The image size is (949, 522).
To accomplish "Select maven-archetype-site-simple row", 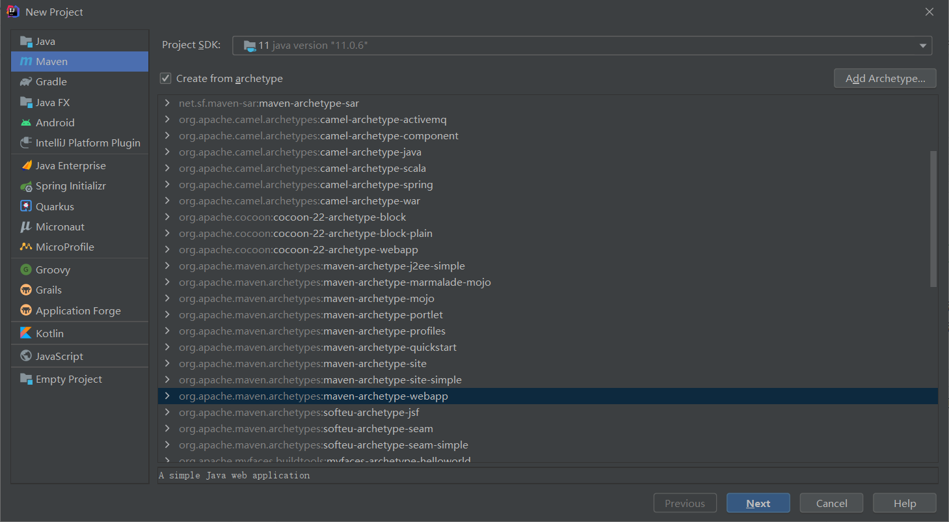I will pyautogui.click(x=548, y=379).
